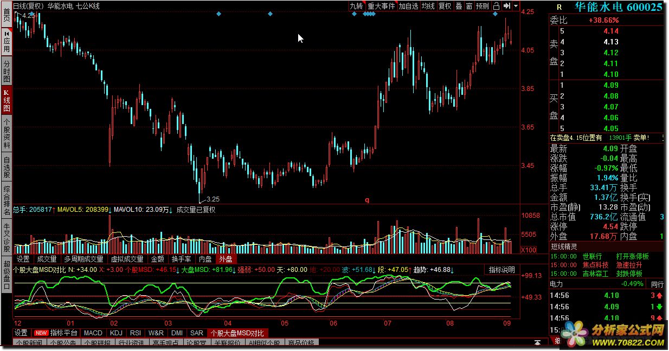Screen dimensions: 669x351
Task: Open 重大事件 major events
Action: (381, 6)
